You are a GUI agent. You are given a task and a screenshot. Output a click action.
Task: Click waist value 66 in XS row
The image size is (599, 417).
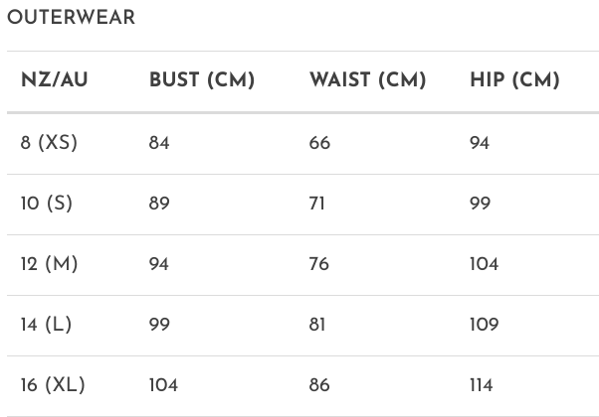click(319, 143)
